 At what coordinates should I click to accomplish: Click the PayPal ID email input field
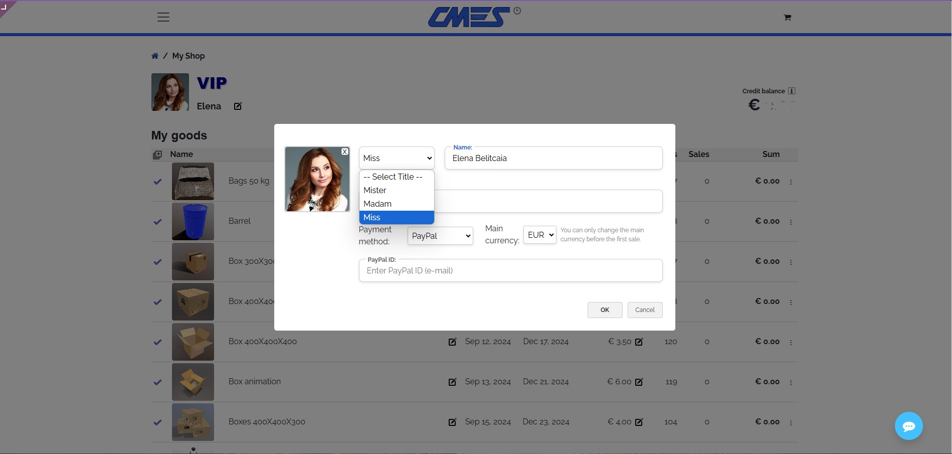tap(510, 270)
